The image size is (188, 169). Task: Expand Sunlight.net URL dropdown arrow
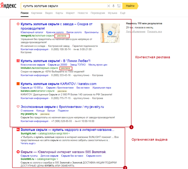pos(69,133)
